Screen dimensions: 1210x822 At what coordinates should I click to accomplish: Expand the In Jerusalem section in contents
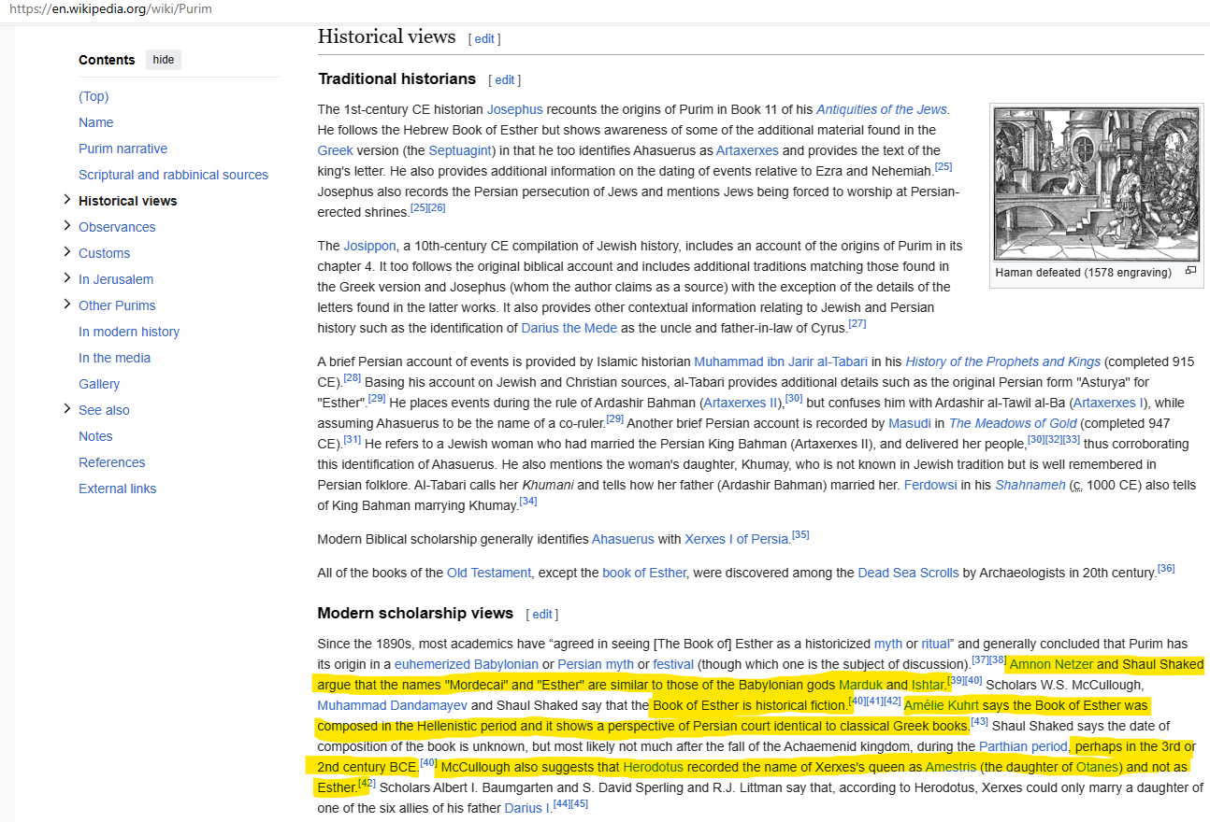pyautogui.click(x=66, y=278)
